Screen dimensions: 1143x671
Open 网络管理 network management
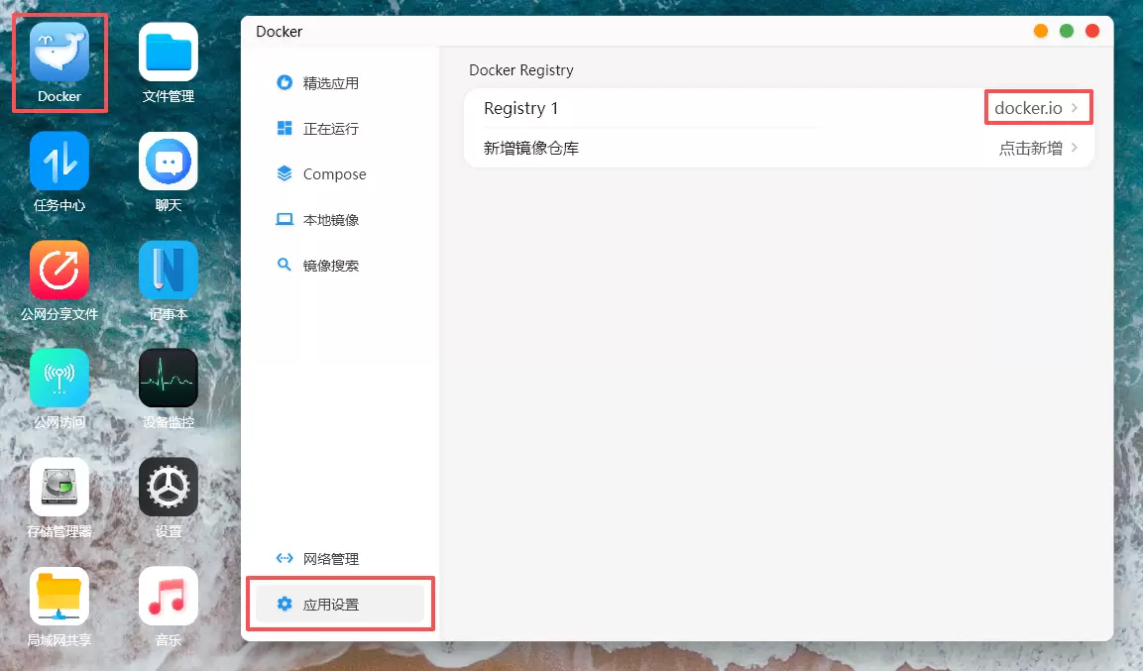pyautogui.click(x=330, y=559)
